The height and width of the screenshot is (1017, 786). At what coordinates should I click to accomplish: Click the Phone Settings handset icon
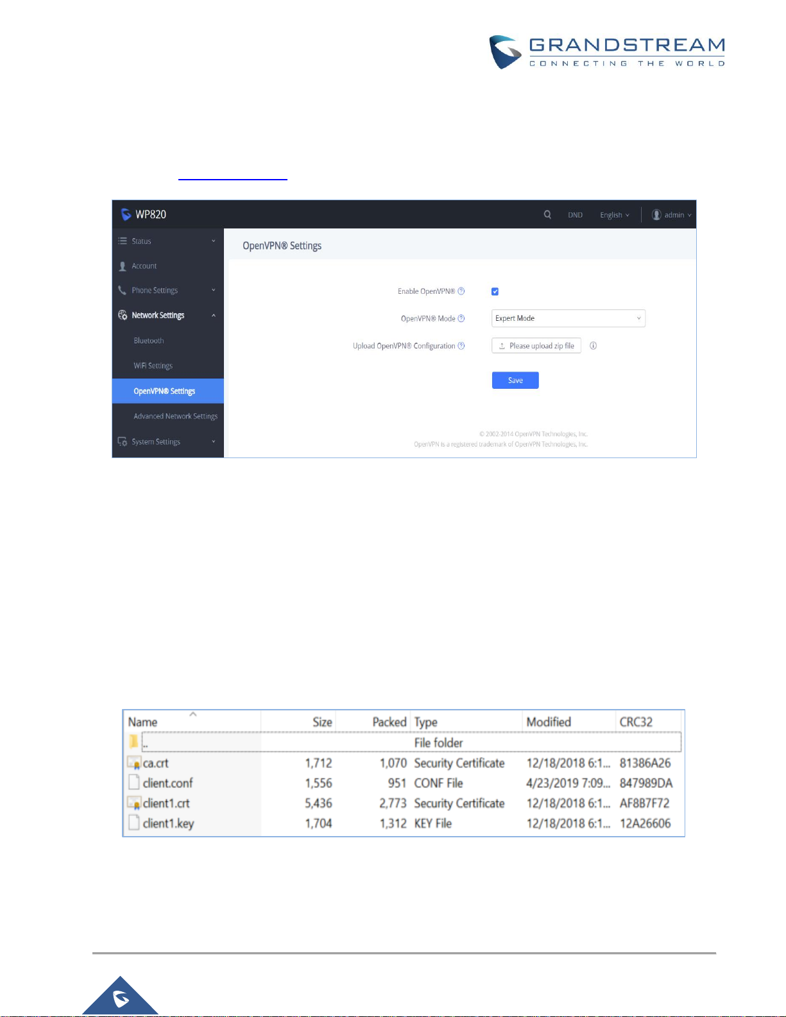(123, 291)
